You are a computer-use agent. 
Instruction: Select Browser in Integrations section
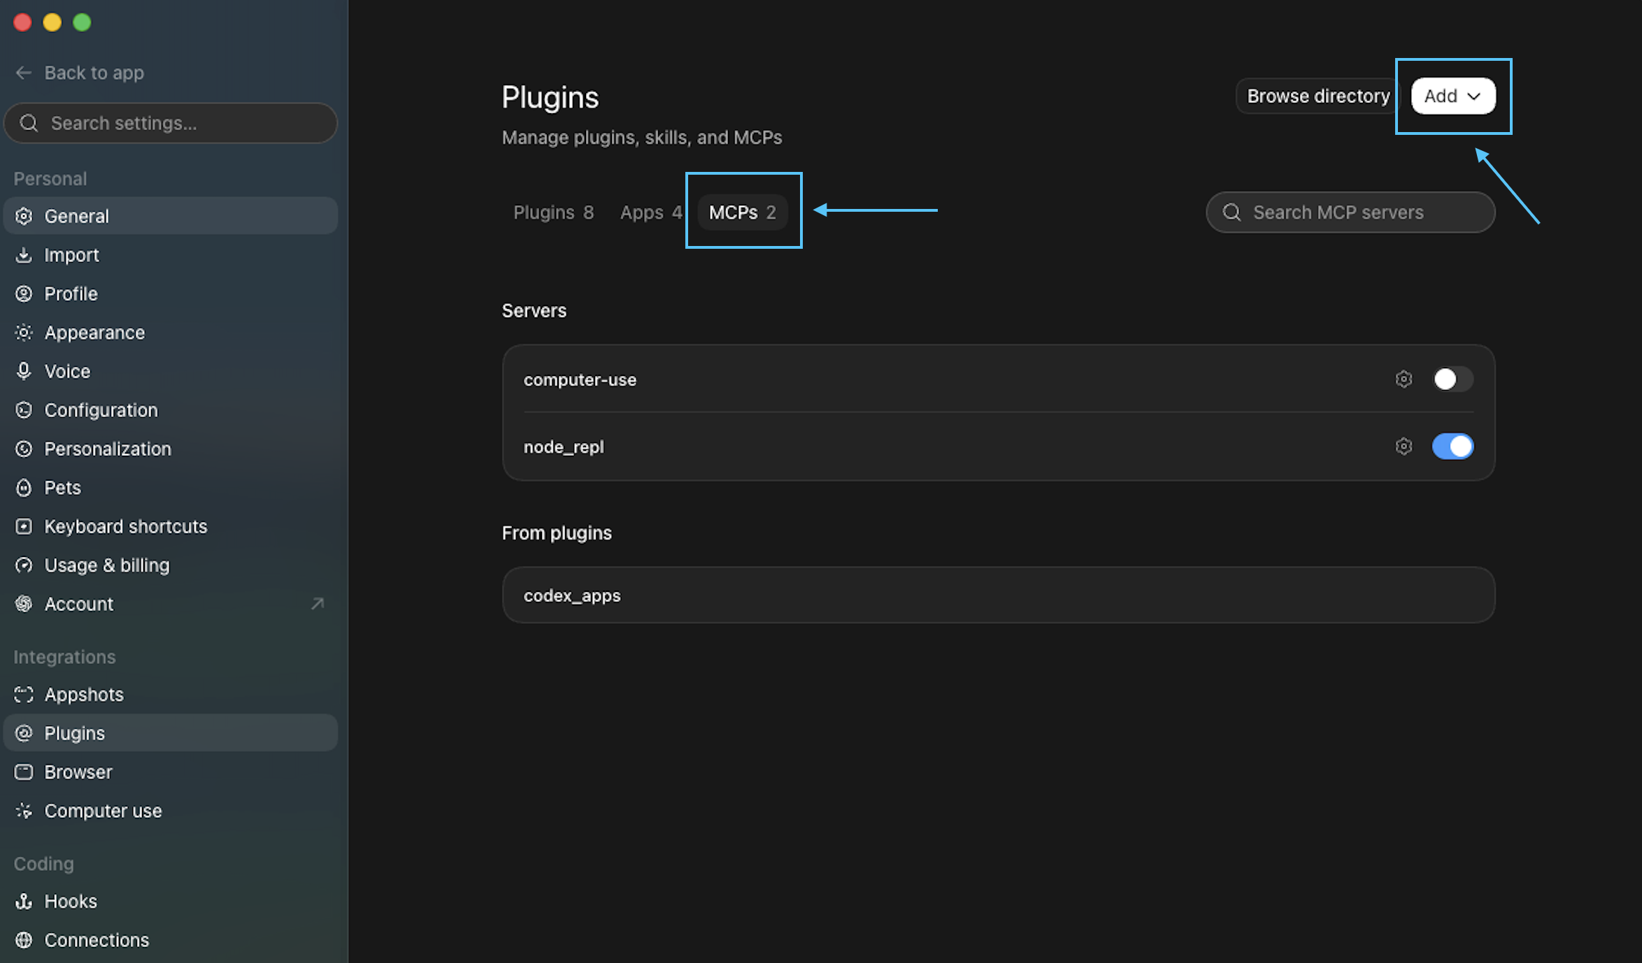coord(170,772)
